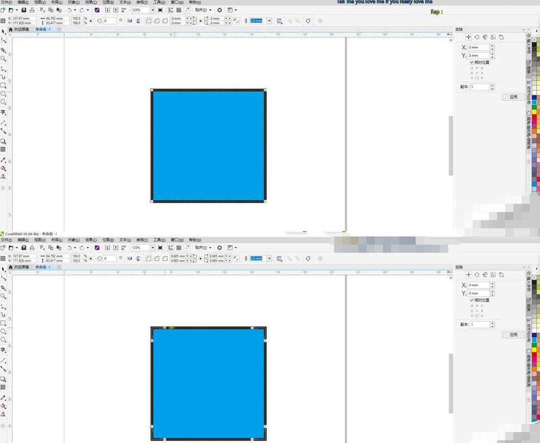Open 125% zoom dropdown in upper window
Viewport: 540px width, 443px height.
pyautogui.click(x=153, y=10)
